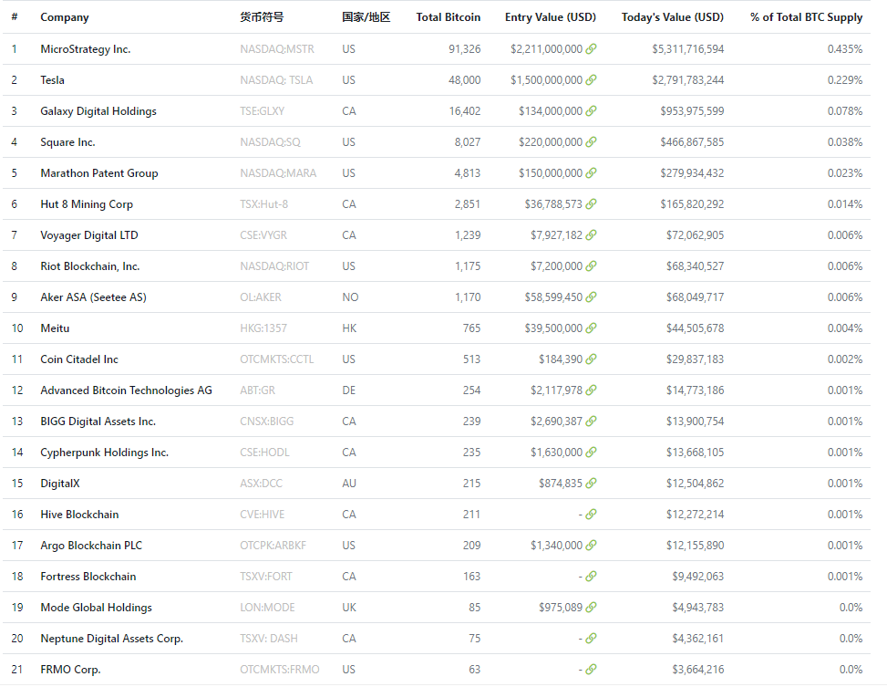Click the link icon in Hive Blockchain's row
The width and height of the screenshot is (887, 687).
pos(591,515)
